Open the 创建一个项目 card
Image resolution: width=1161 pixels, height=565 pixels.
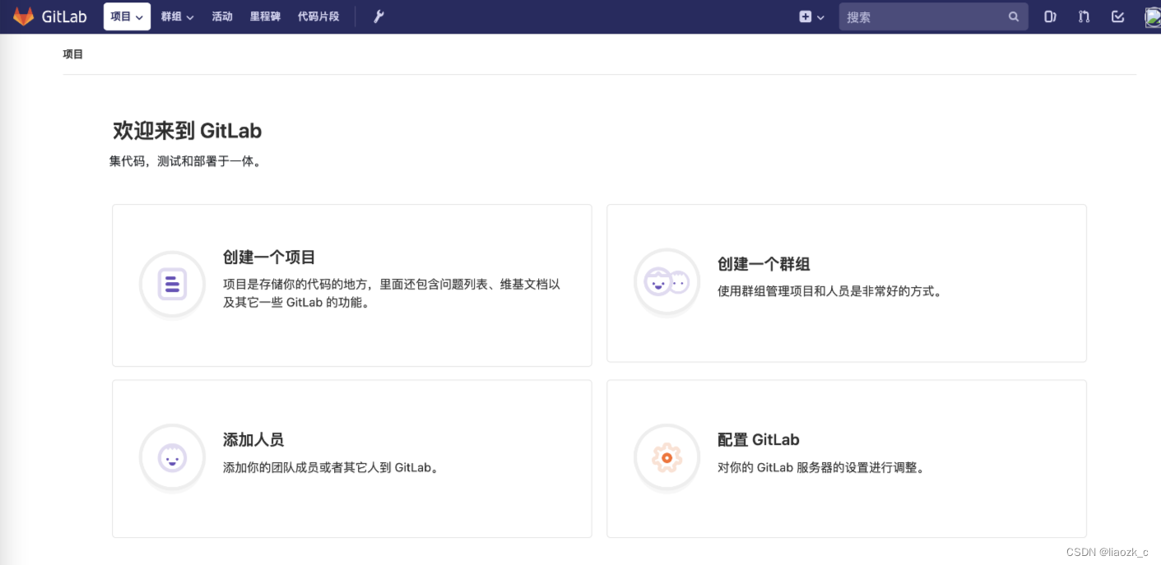(x=352, y=285)
